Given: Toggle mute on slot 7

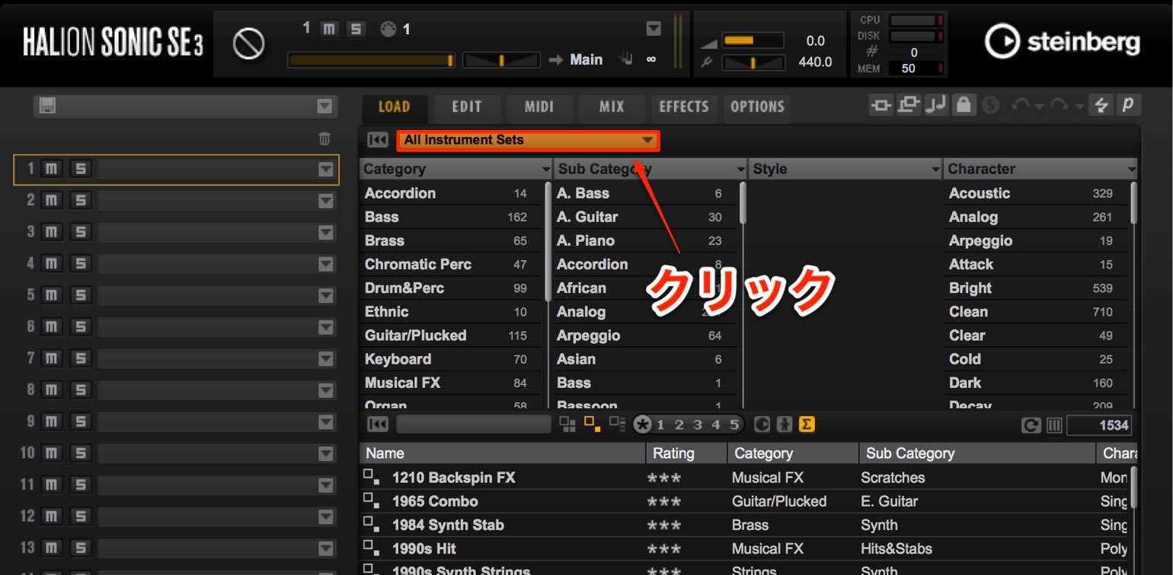Looking at the screenshot, I should 51,358.
